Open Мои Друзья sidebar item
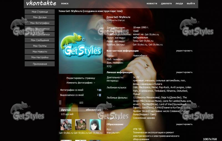The width and height of the screenshot is (222, 141). 40,17
